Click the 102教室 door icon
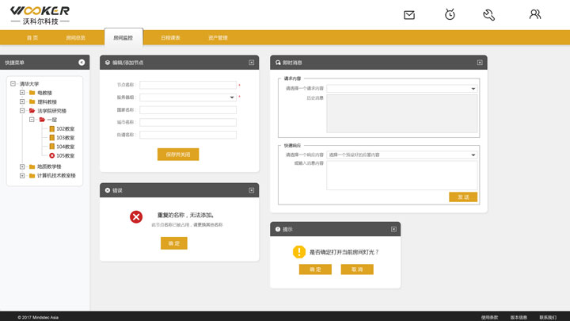 52,128
